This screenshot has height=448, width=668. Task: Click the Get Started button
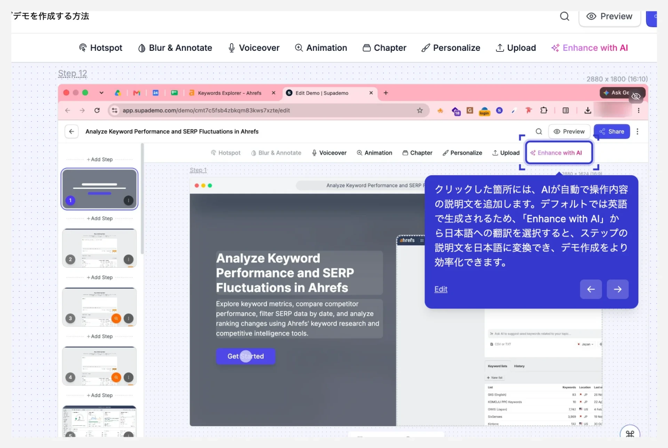coord(246,356)
